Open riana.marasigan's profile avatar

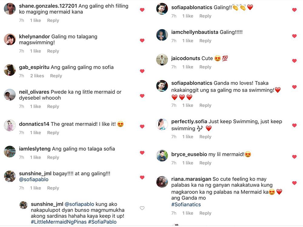pos(162,182)
